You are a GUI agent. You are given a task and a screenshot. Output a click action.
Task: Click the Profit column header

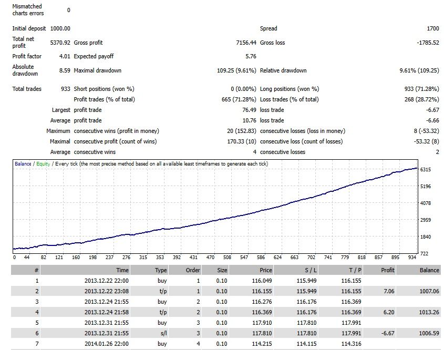coord(379,270)
